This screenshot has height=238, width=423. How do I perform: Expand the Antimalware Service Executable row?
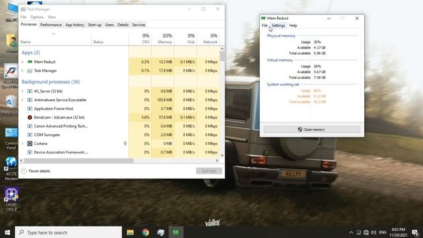point(22,100)
